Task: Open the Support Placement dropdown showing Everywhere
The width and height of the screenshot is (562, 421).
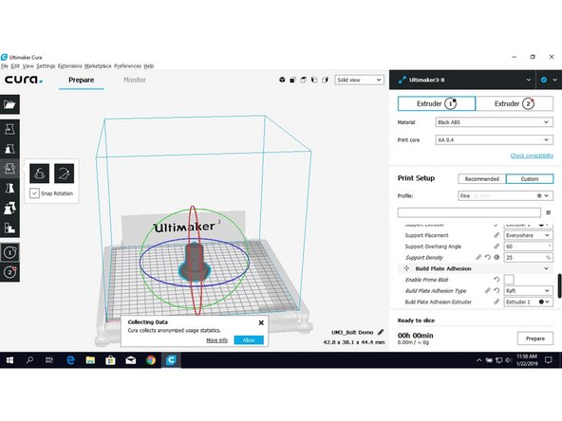Action: (x=529, y=235)
